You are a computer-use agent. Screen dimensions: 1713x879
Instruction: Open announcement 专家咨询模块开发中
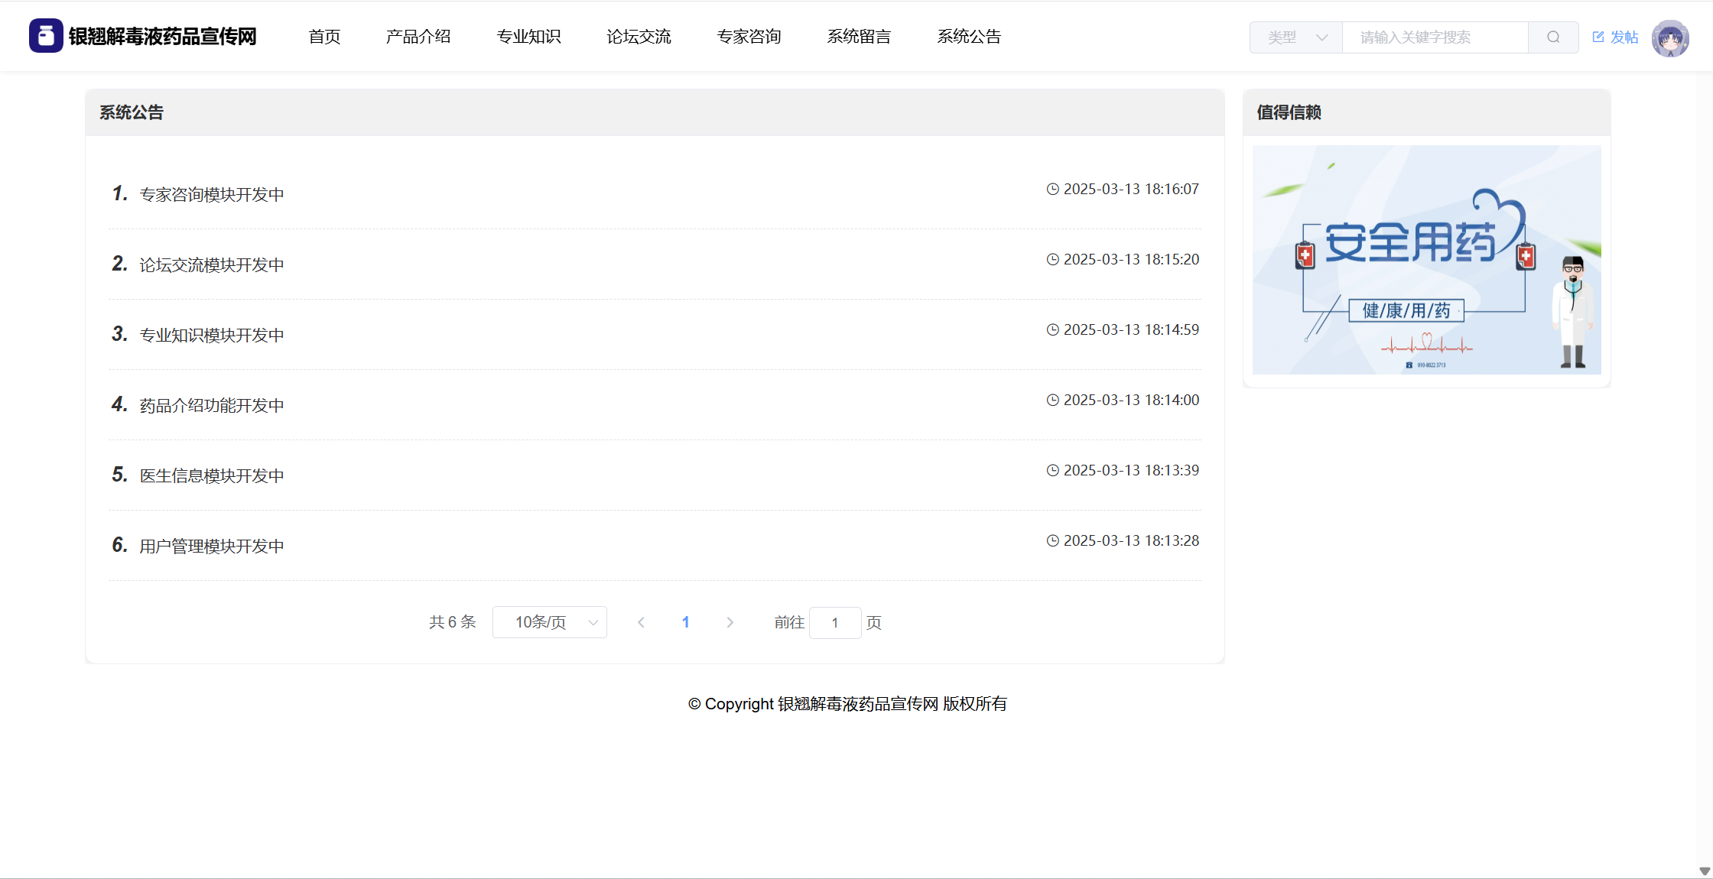click(212, 195)
